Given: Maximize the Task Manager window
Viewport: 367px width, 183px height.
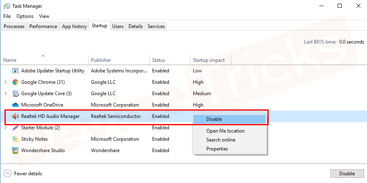Looking at the screenshot, I should coord(340,6).
